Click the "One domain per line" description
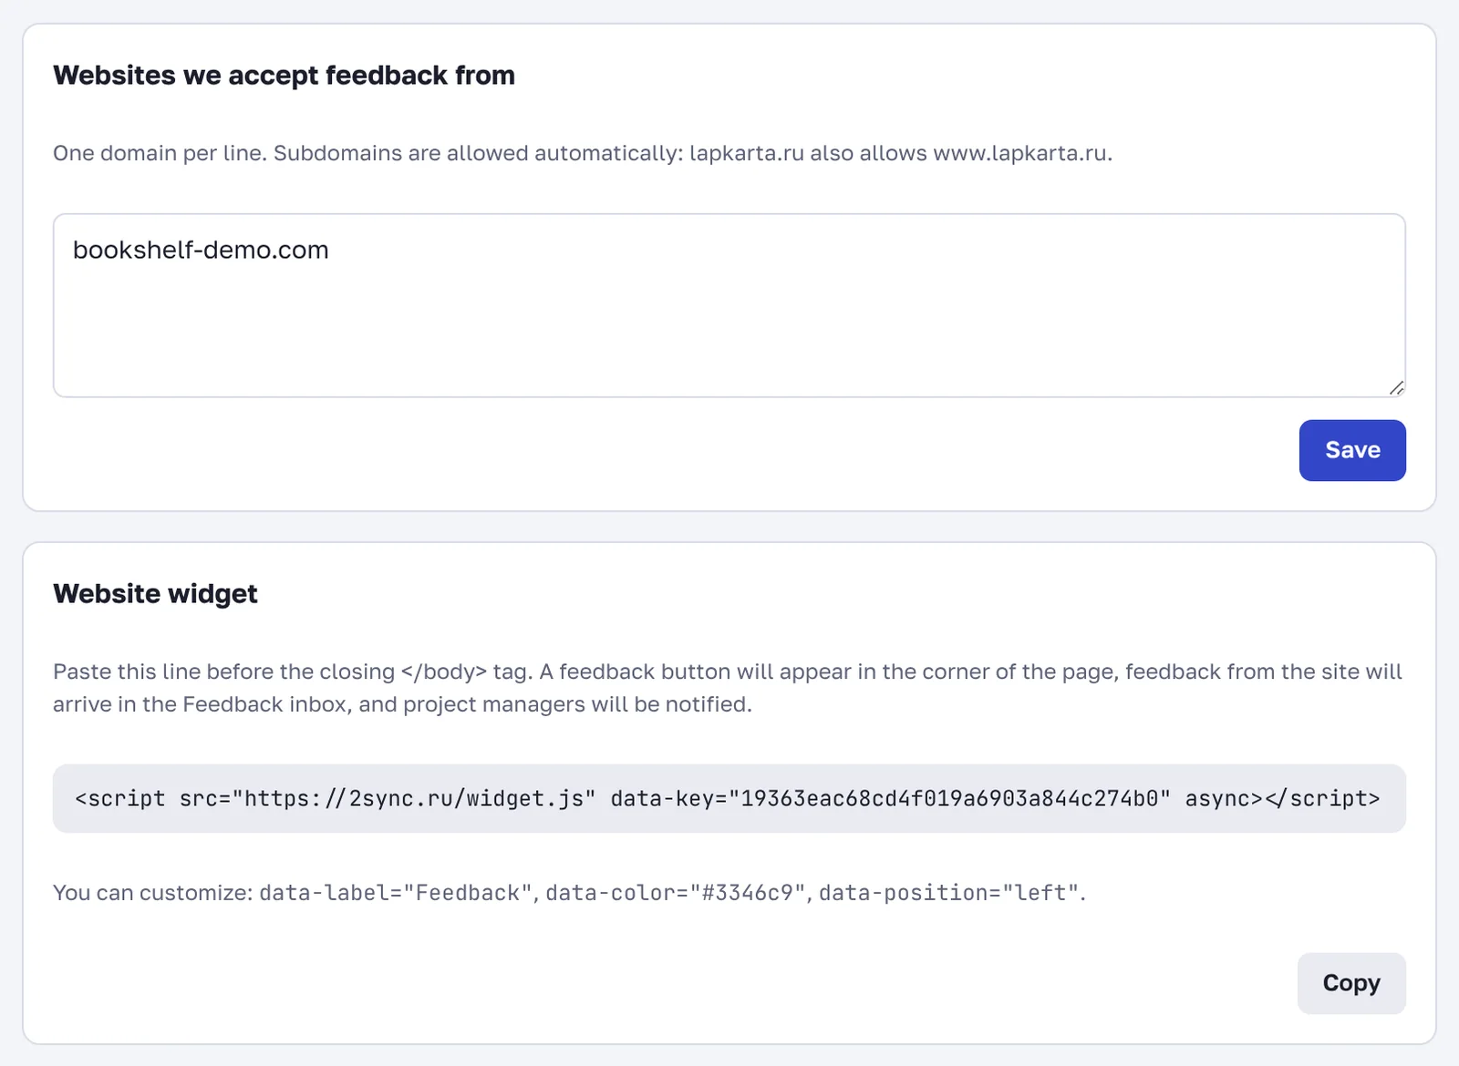 (583, 153)
